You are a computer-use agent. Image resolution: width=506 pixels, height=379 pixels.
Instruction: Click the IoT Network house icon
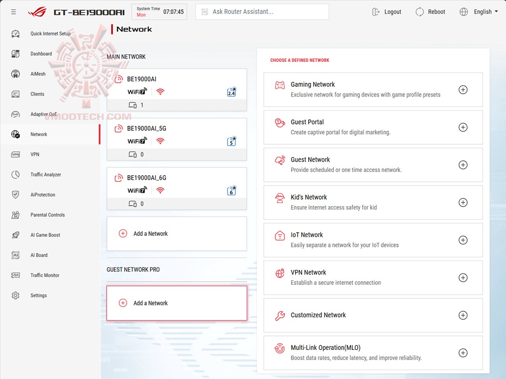(280, 236)
